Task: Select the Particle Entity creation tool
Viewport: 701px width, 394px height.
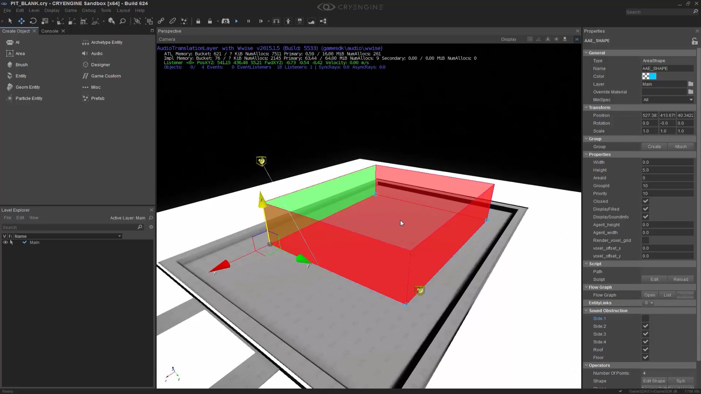Action: (x=29, y=98)
